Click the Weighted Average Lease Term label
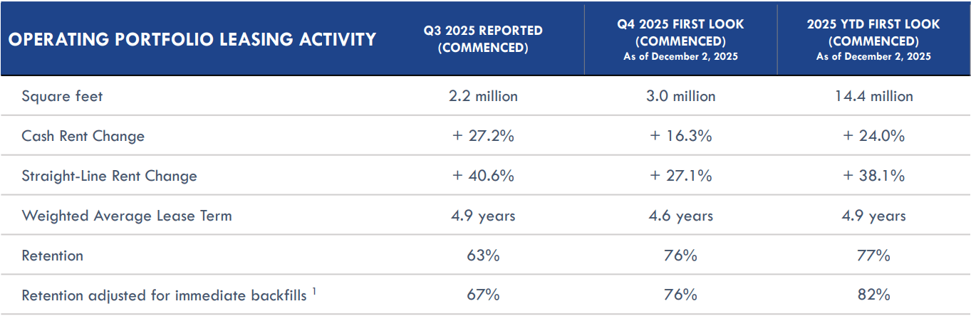 (127, 216)
